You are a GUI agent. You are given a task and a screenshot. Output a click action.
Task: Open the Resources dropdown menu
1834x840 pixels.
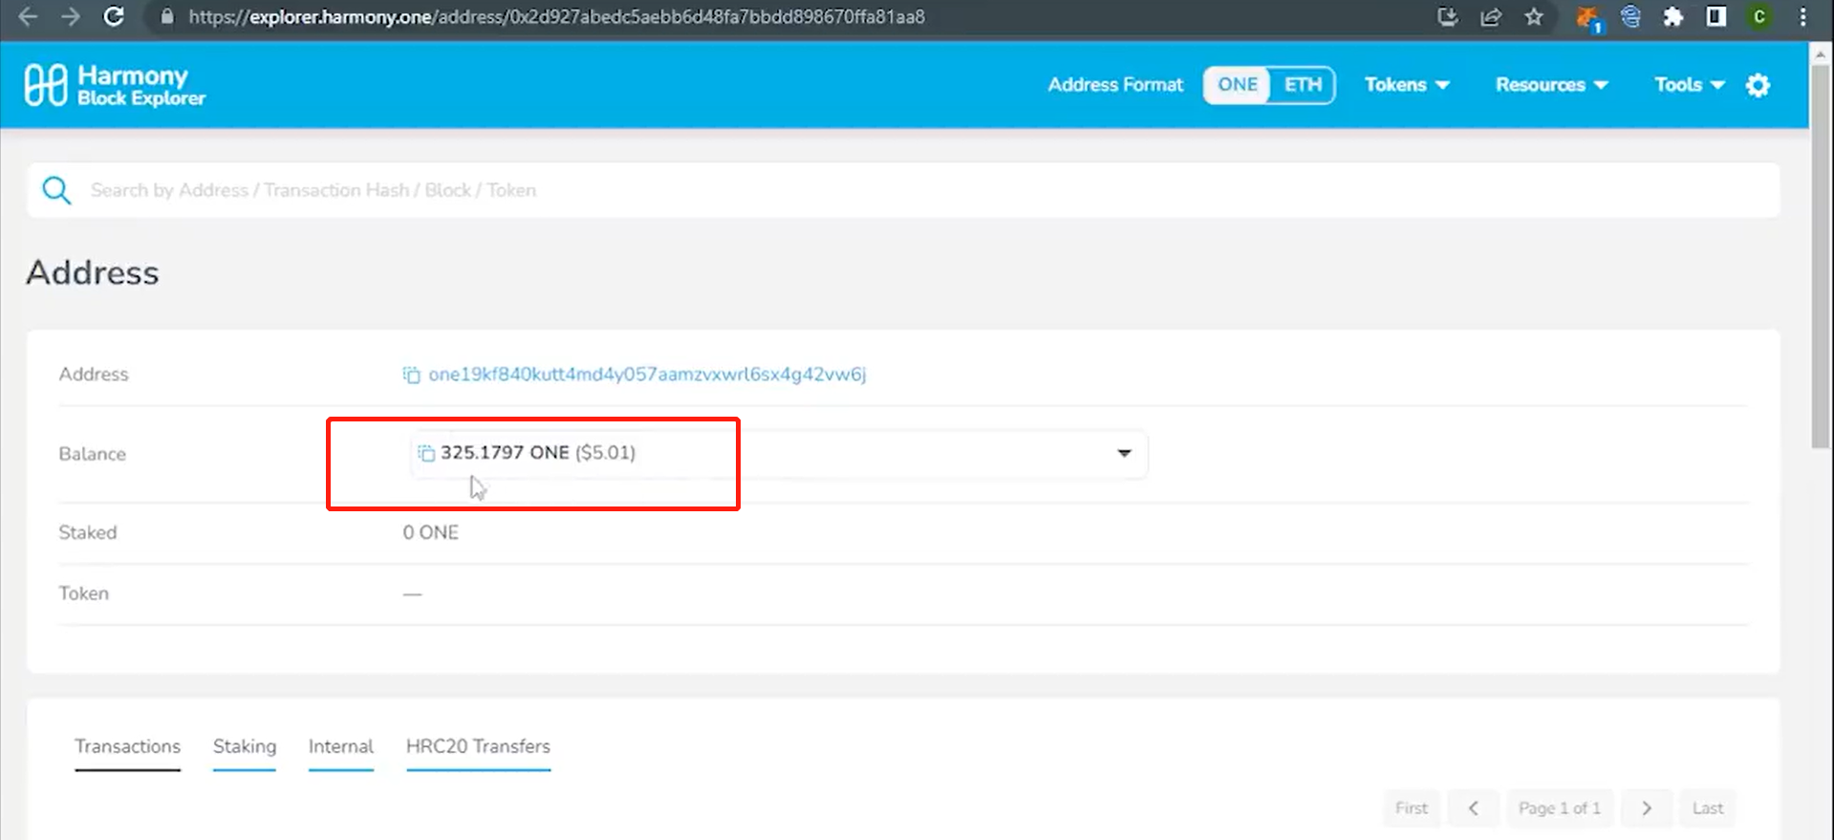1551,85
